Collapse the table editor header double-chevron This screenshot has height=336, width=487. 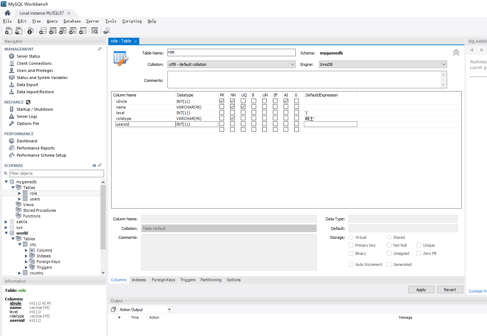click(456, 53)
